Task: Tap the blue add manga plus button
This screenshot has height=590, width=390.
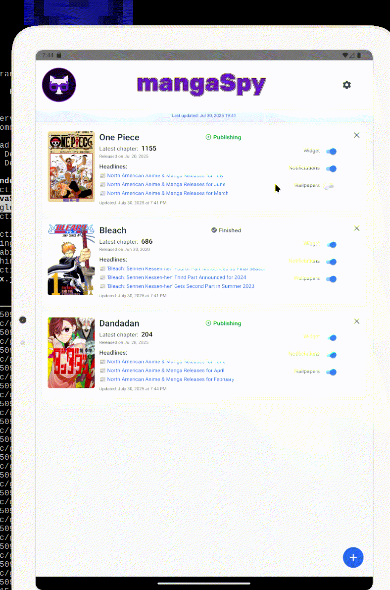Action: coord(353,557)
